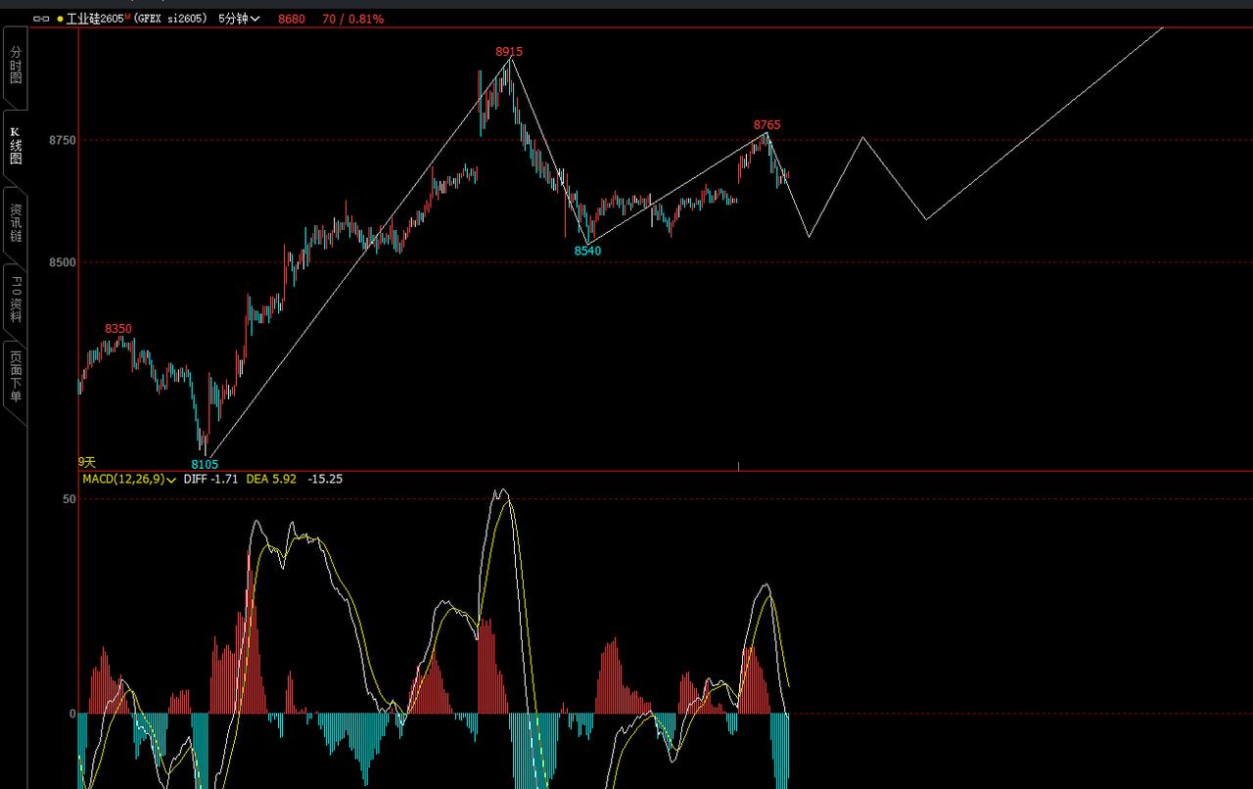The width and height of the screenshot is (1253, 789).
Task: Click the 0 axis label in MACD panel
Action: [72, 714]
